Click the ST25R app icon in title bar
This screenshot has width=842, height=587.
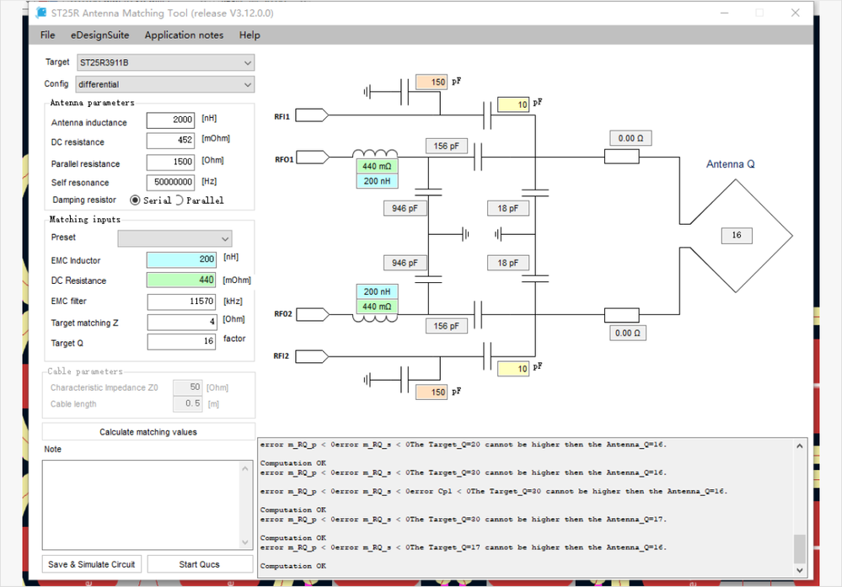pyautogui.click(x=41, y=13)
